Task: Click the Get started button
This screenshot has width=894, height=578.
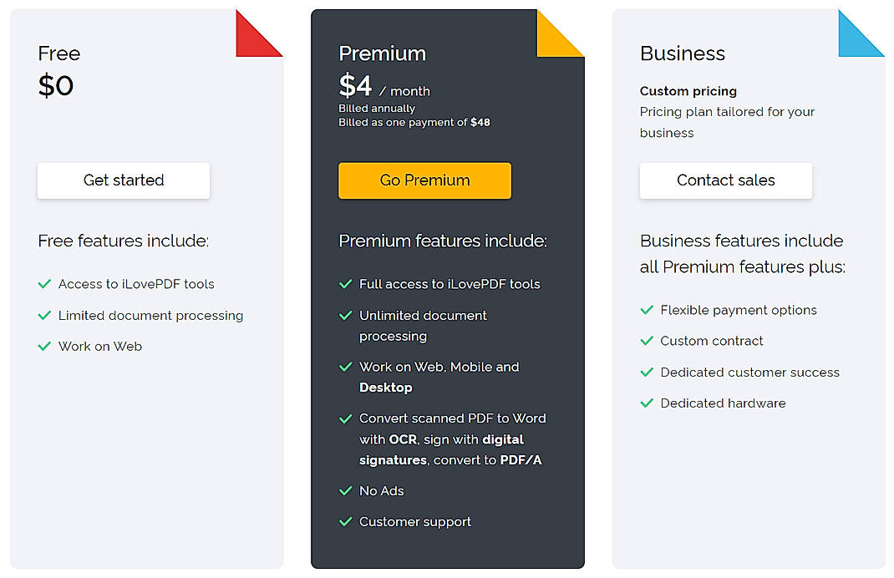Action: (123, 180)
